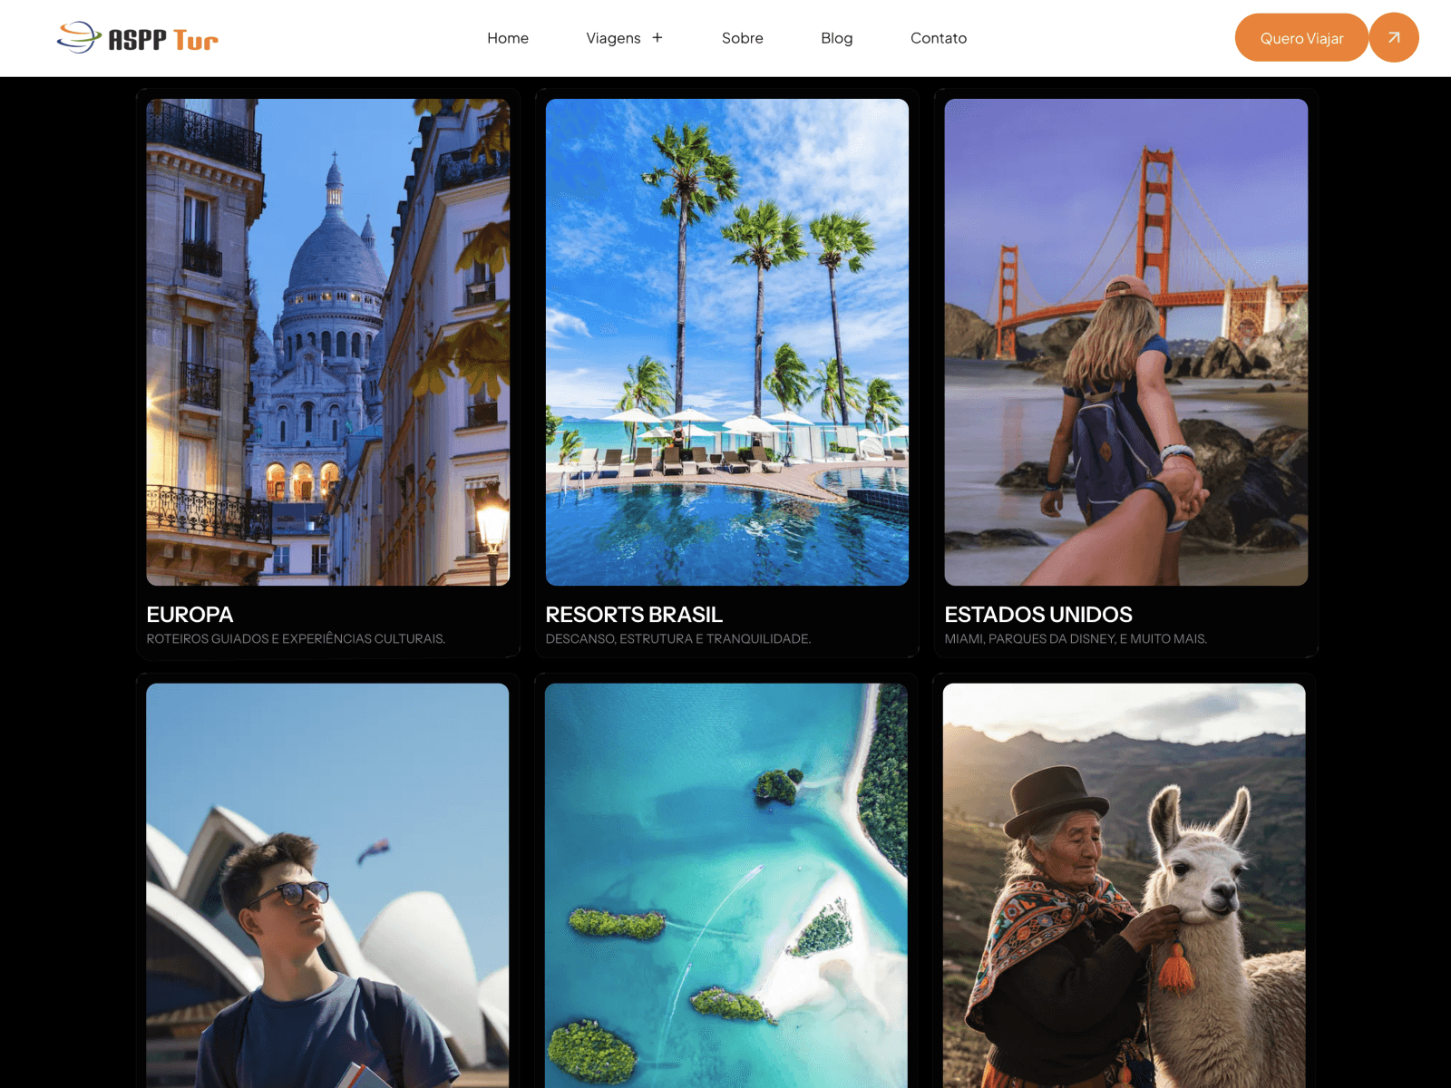
Task: Click the ASPP Tur logo
Action: pos(137,38)
